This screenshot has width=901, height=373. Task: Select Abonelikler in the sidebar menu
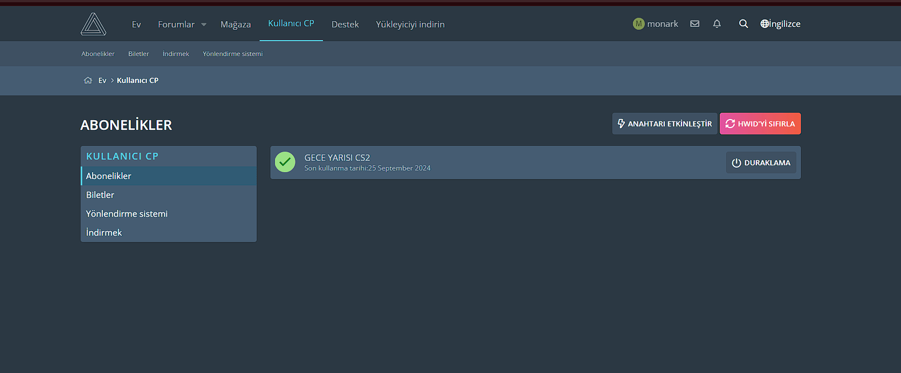(169, 176)
